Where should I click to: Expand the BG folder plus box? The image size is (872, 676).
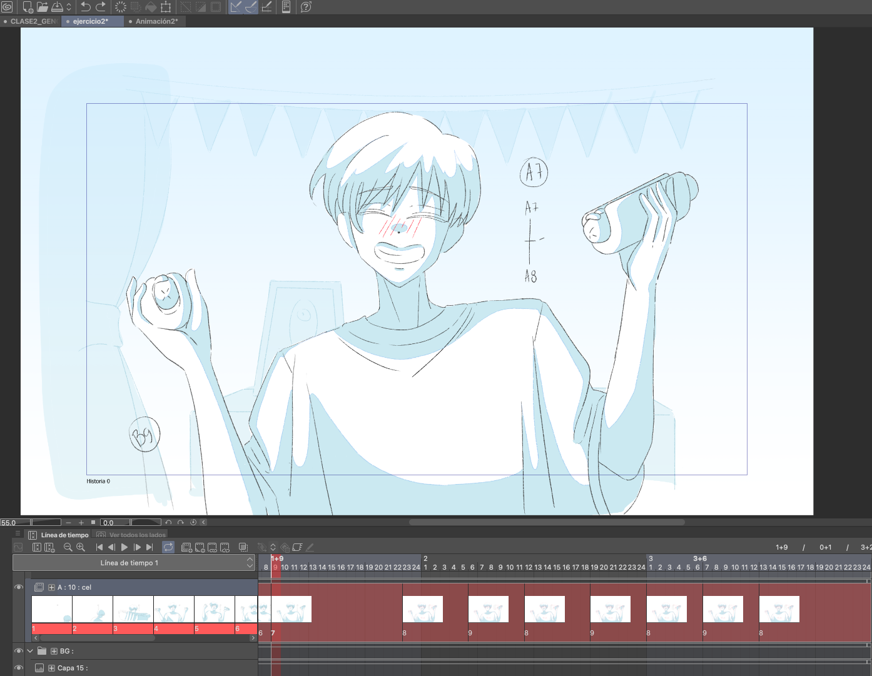point(54,651)
